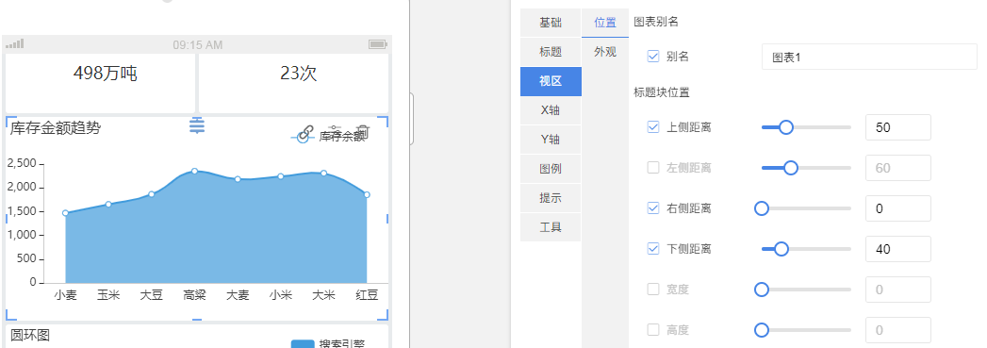
Task: Click the 宽度 value field
Action: coord(898,289)
